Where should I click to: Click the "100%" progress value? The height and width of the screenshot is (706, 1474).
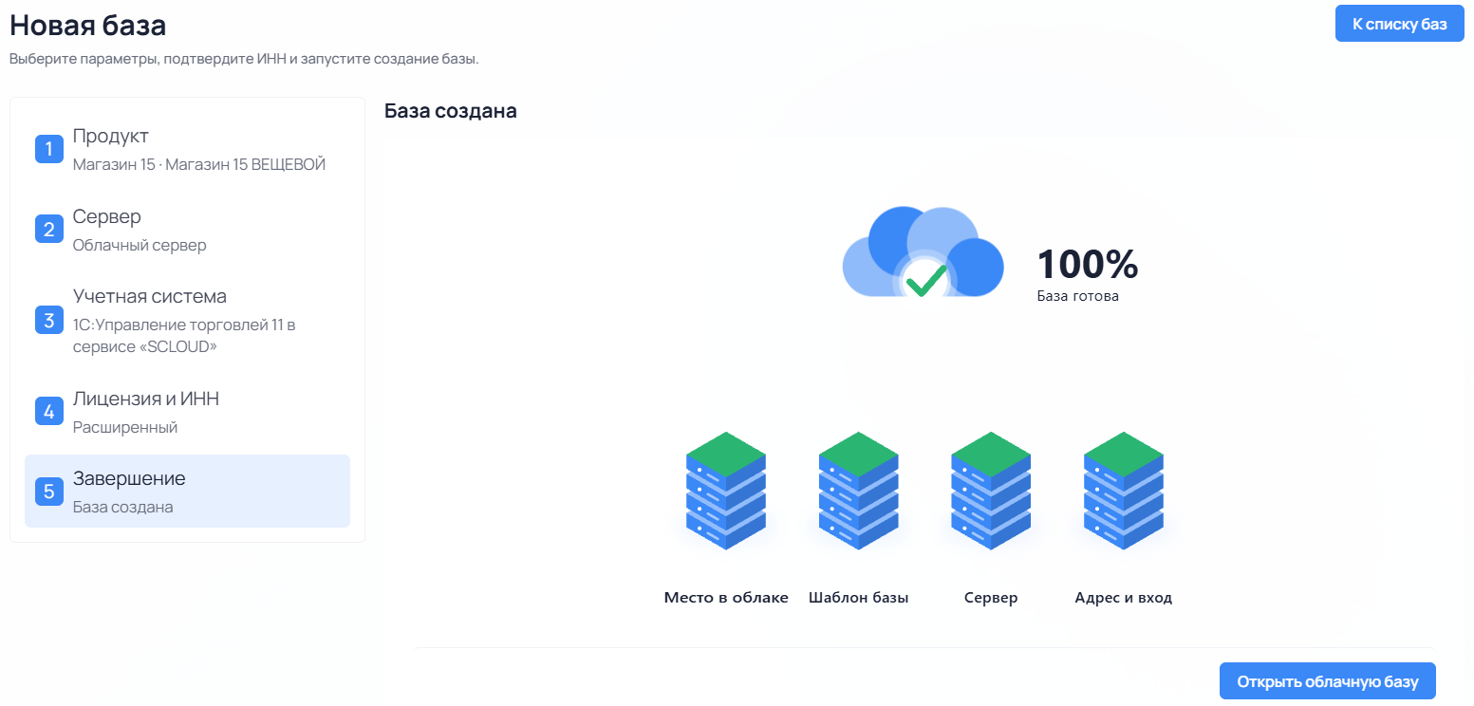pos(1088,264)
